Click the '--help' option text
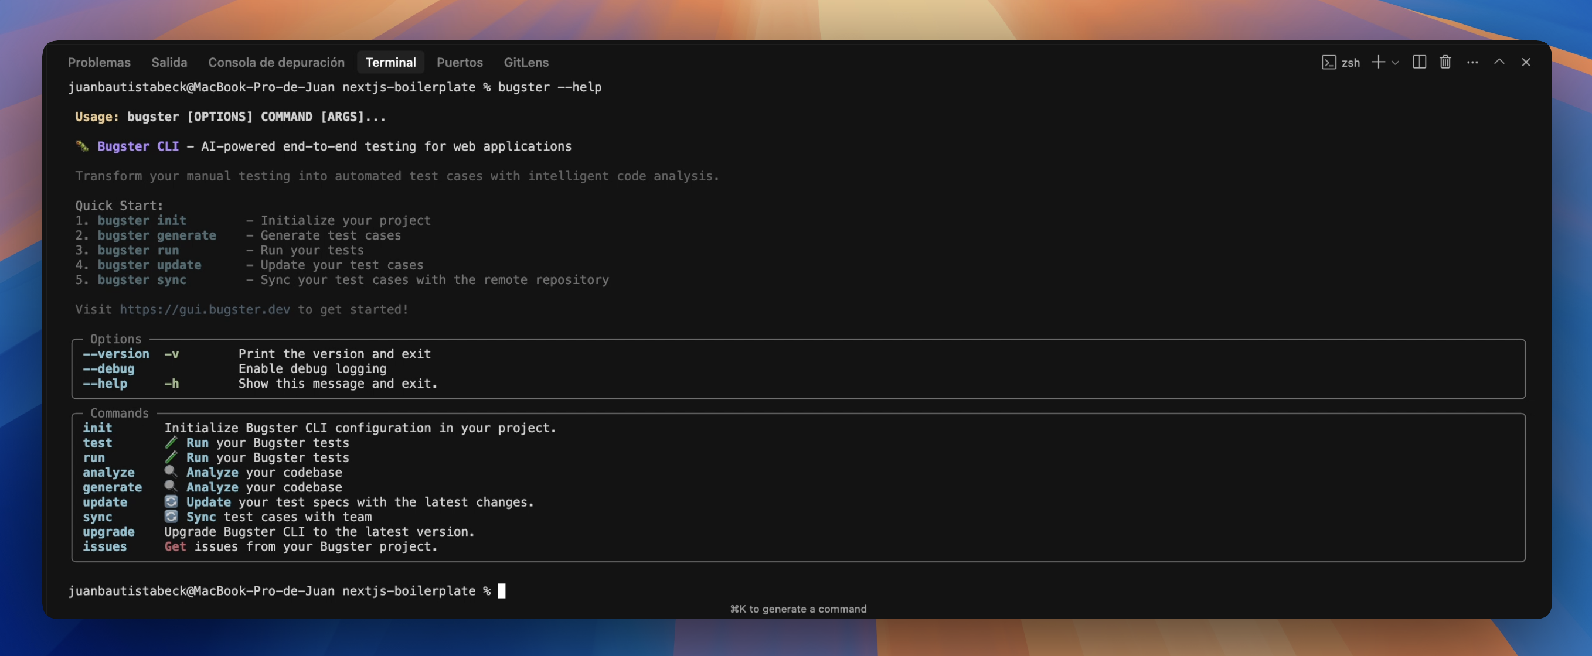 pos(104,383)
